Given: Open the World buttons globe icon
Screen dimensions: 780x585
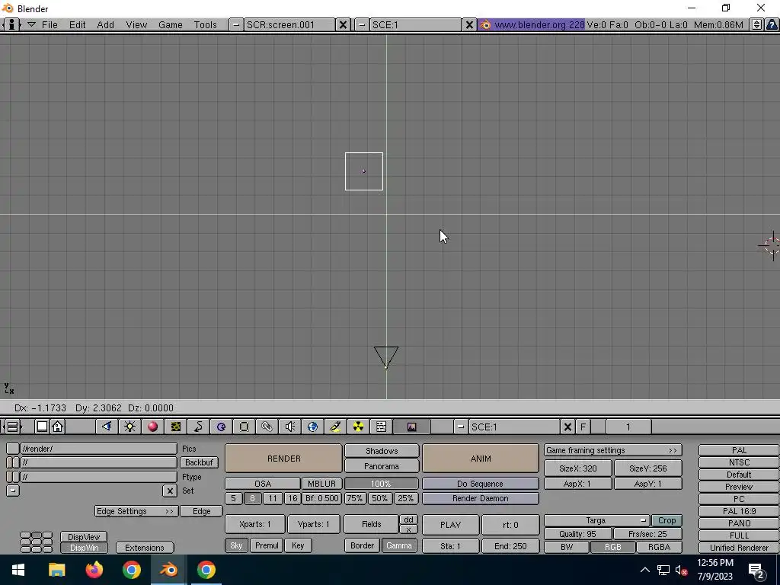Looking at the screenshot, I should pos(312,427).
